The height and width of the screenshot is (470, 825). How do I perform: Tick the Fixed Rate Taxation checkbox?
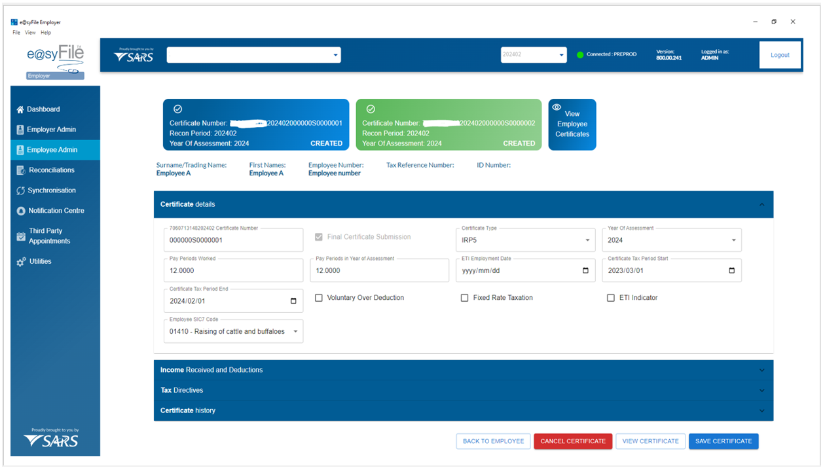tap(465, 298)
